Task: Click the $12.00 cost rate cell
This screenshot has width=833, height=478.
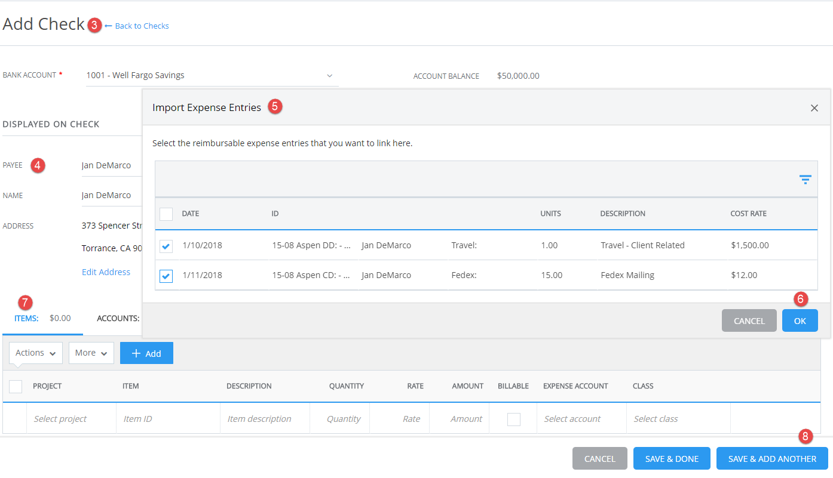Action: pyautogui.click(x=744, y=275)
